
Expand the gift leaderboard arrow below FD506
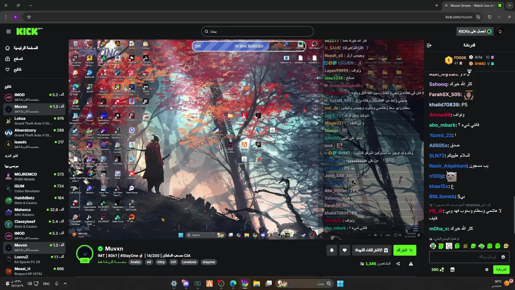[469, 71]
